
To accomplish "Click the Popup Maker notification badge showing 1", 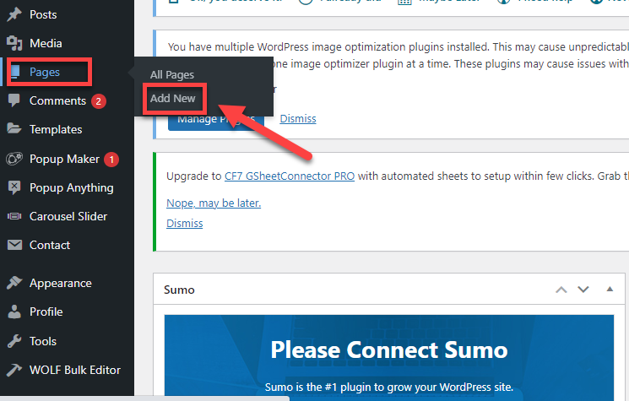I will point(111,160).
